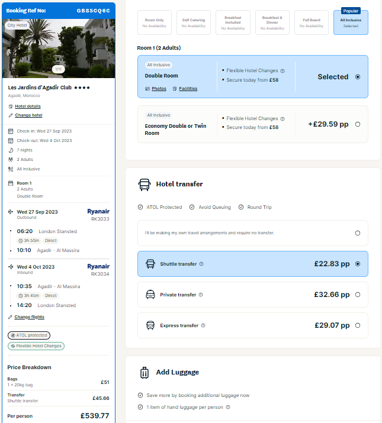Click the transfer price £45.66

pos(101,399)
